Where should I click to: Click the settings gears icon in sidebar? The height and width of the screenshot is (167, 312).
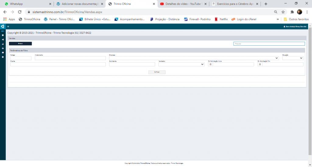pos(3,39)
